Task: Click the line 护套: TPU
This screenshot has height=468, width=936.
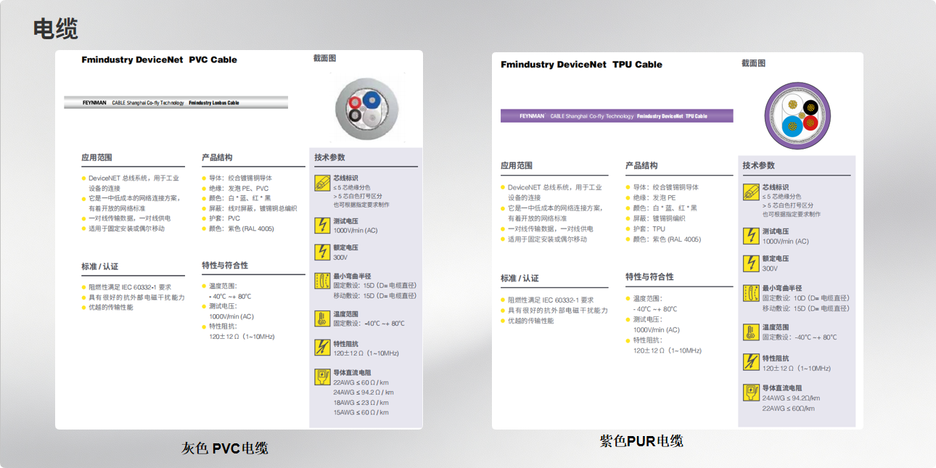Action: click(649, 229)
